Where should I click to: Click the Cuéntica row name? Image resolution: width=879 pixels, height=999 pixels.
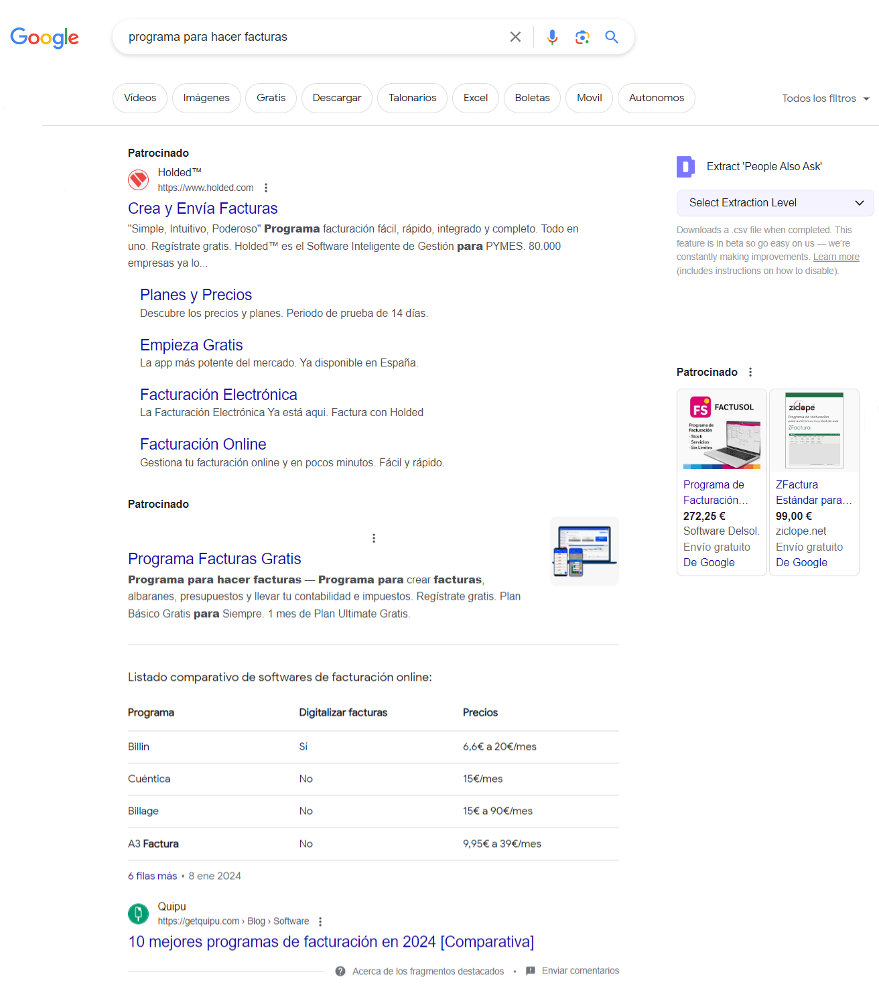click(x=149, y=779)
